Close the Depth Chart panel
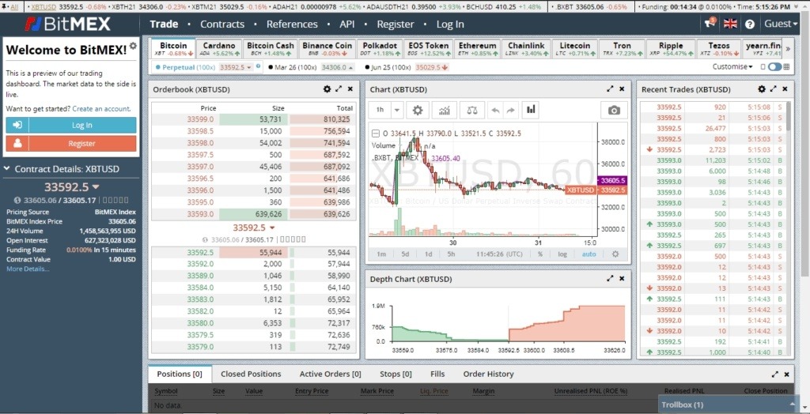The image size is (810, 414). coord(622,278)
